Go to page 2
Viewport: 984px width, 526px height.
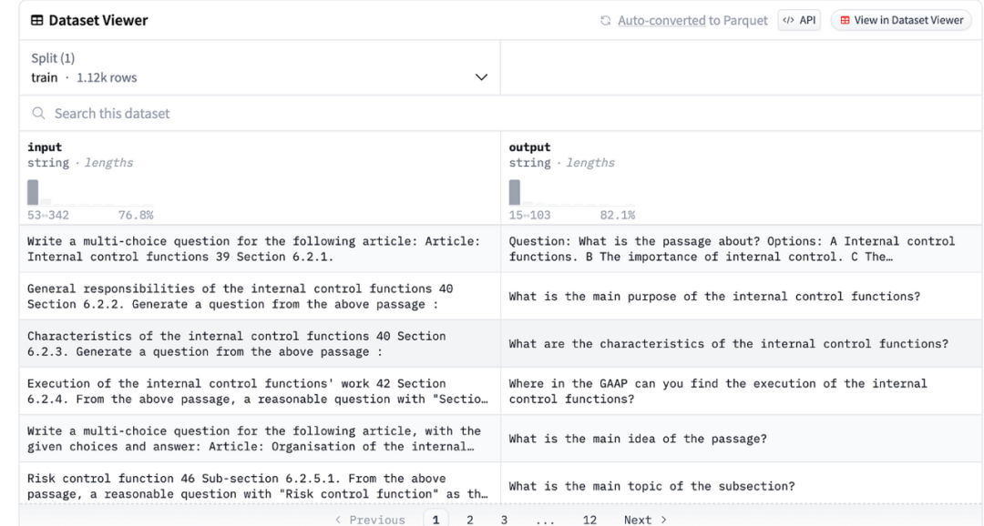[470, 520]
